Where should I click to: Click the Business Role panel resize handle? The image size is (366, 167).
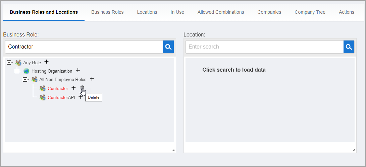point(173,150)
